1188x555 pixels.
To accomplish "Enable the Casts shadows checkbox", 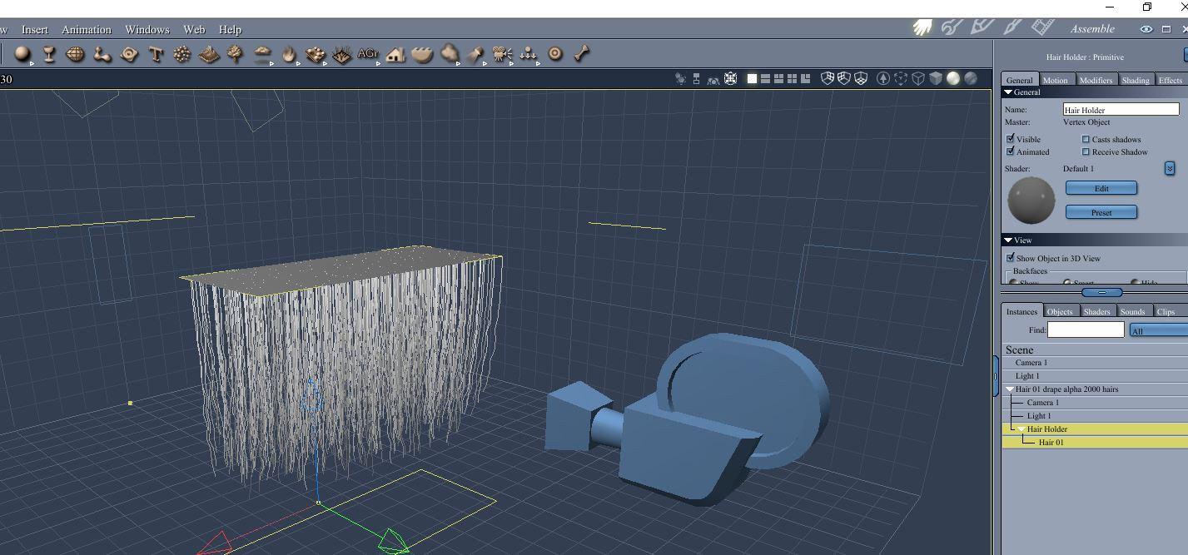I will (x=1086, y=139).
